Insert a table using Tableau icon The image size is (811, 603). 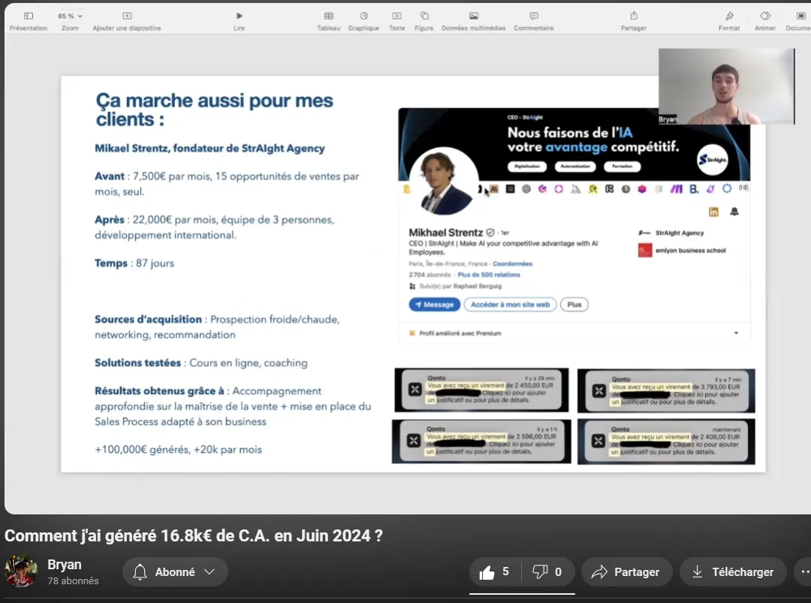(x=328, y=16)
